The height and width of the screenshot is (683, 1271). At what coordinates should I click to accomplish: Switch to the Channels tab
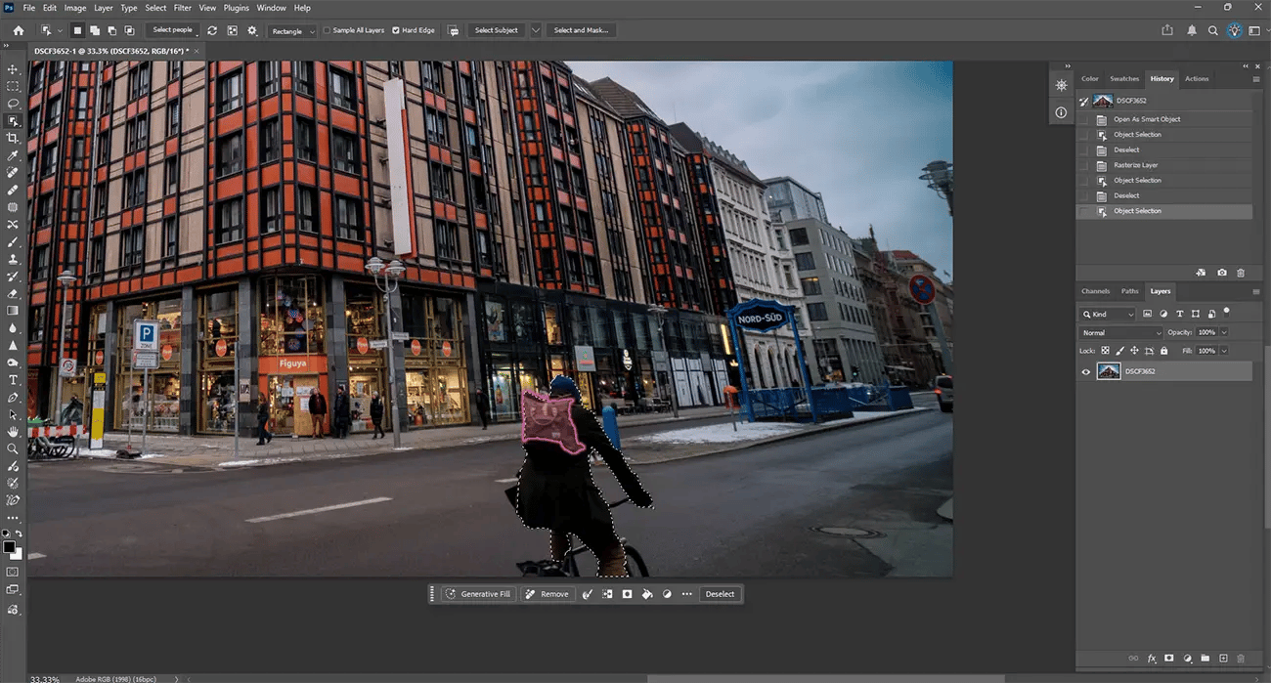(1095, 291)
